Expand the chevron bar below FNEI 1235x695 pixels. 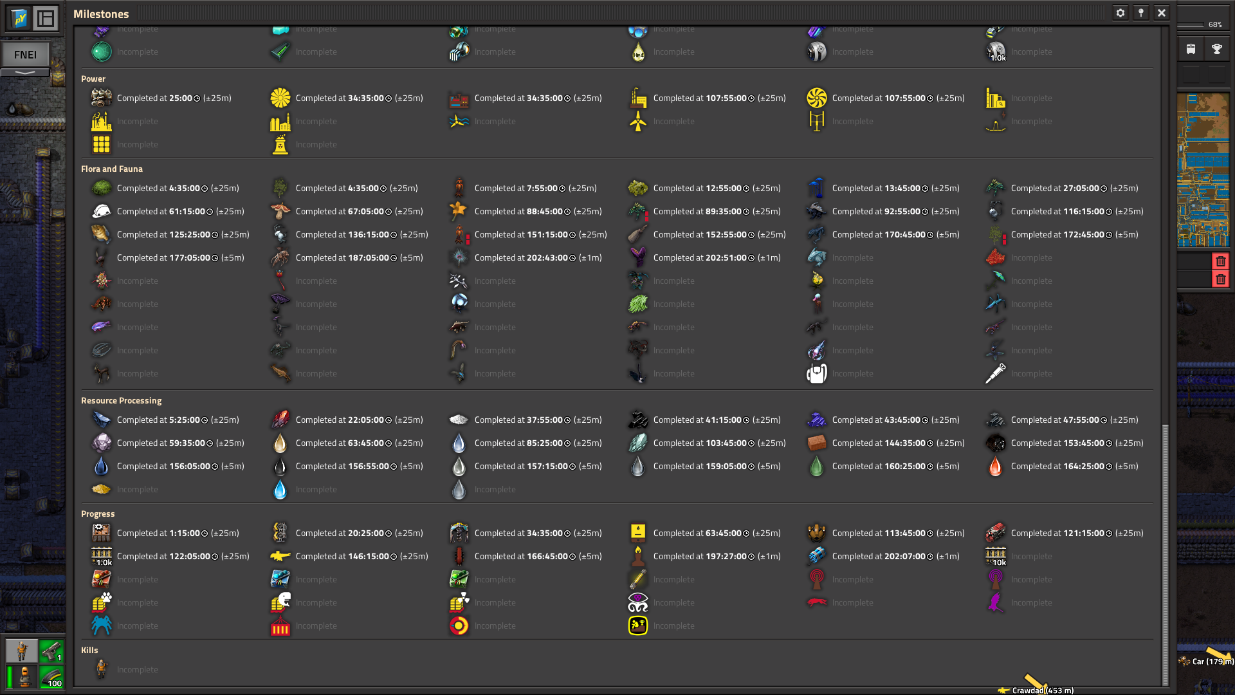click(x=25, y=73)
